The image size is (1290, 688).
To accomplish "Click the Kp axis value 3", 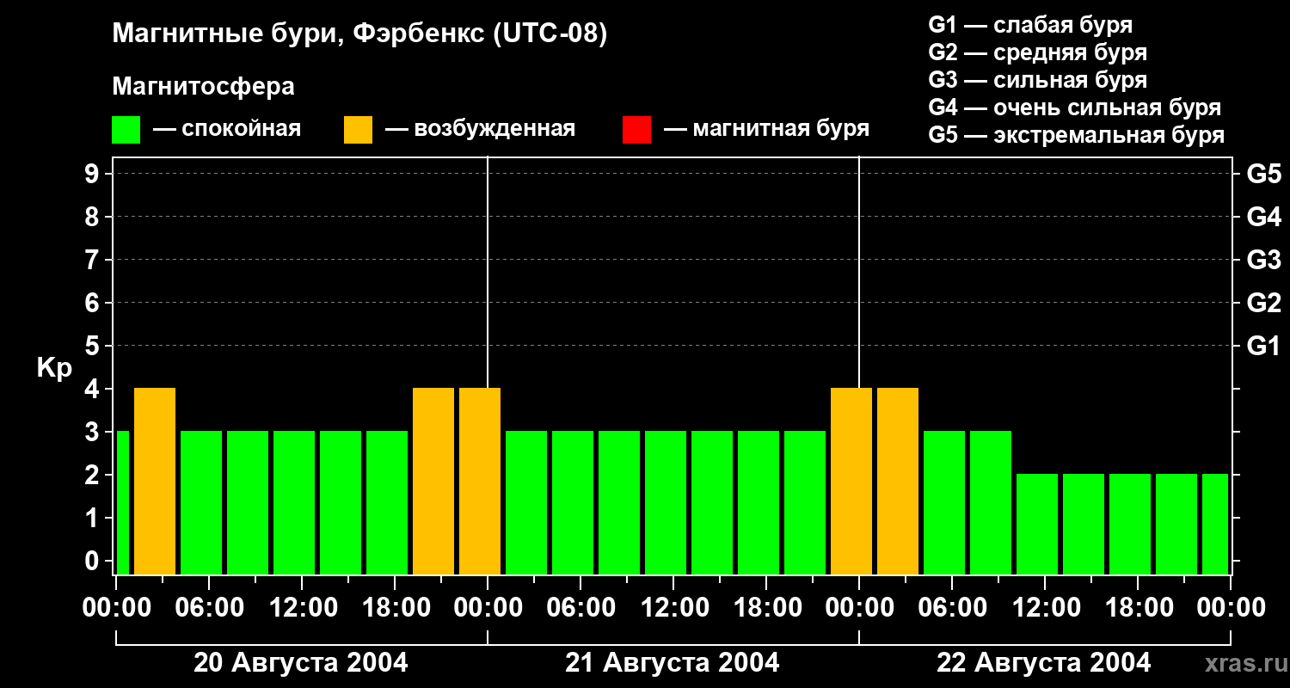I will tap(94, 432).
